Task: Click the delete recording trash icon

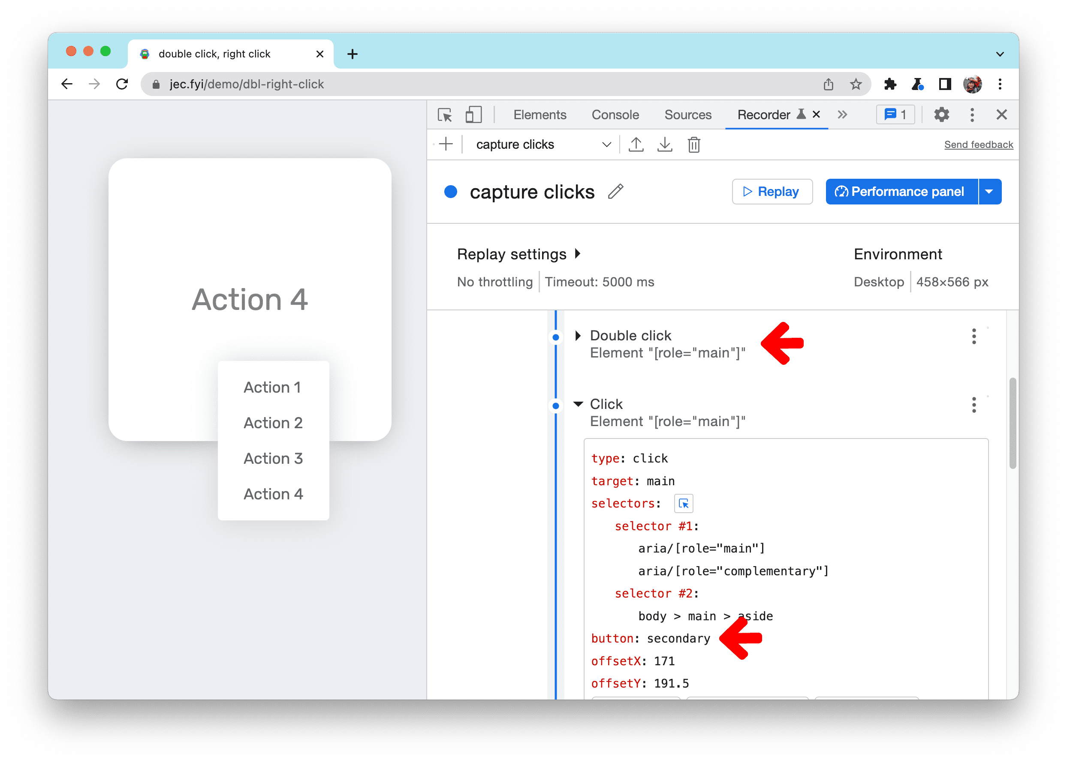Action: (x=694, y=144)
